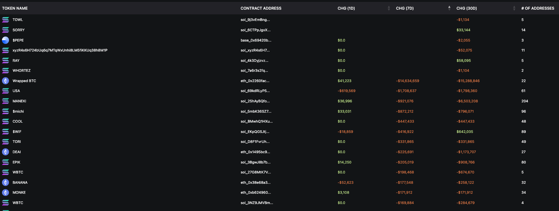
Task: Sort by CHG (1D) using its sort arrows
Action: pos(389,8)
